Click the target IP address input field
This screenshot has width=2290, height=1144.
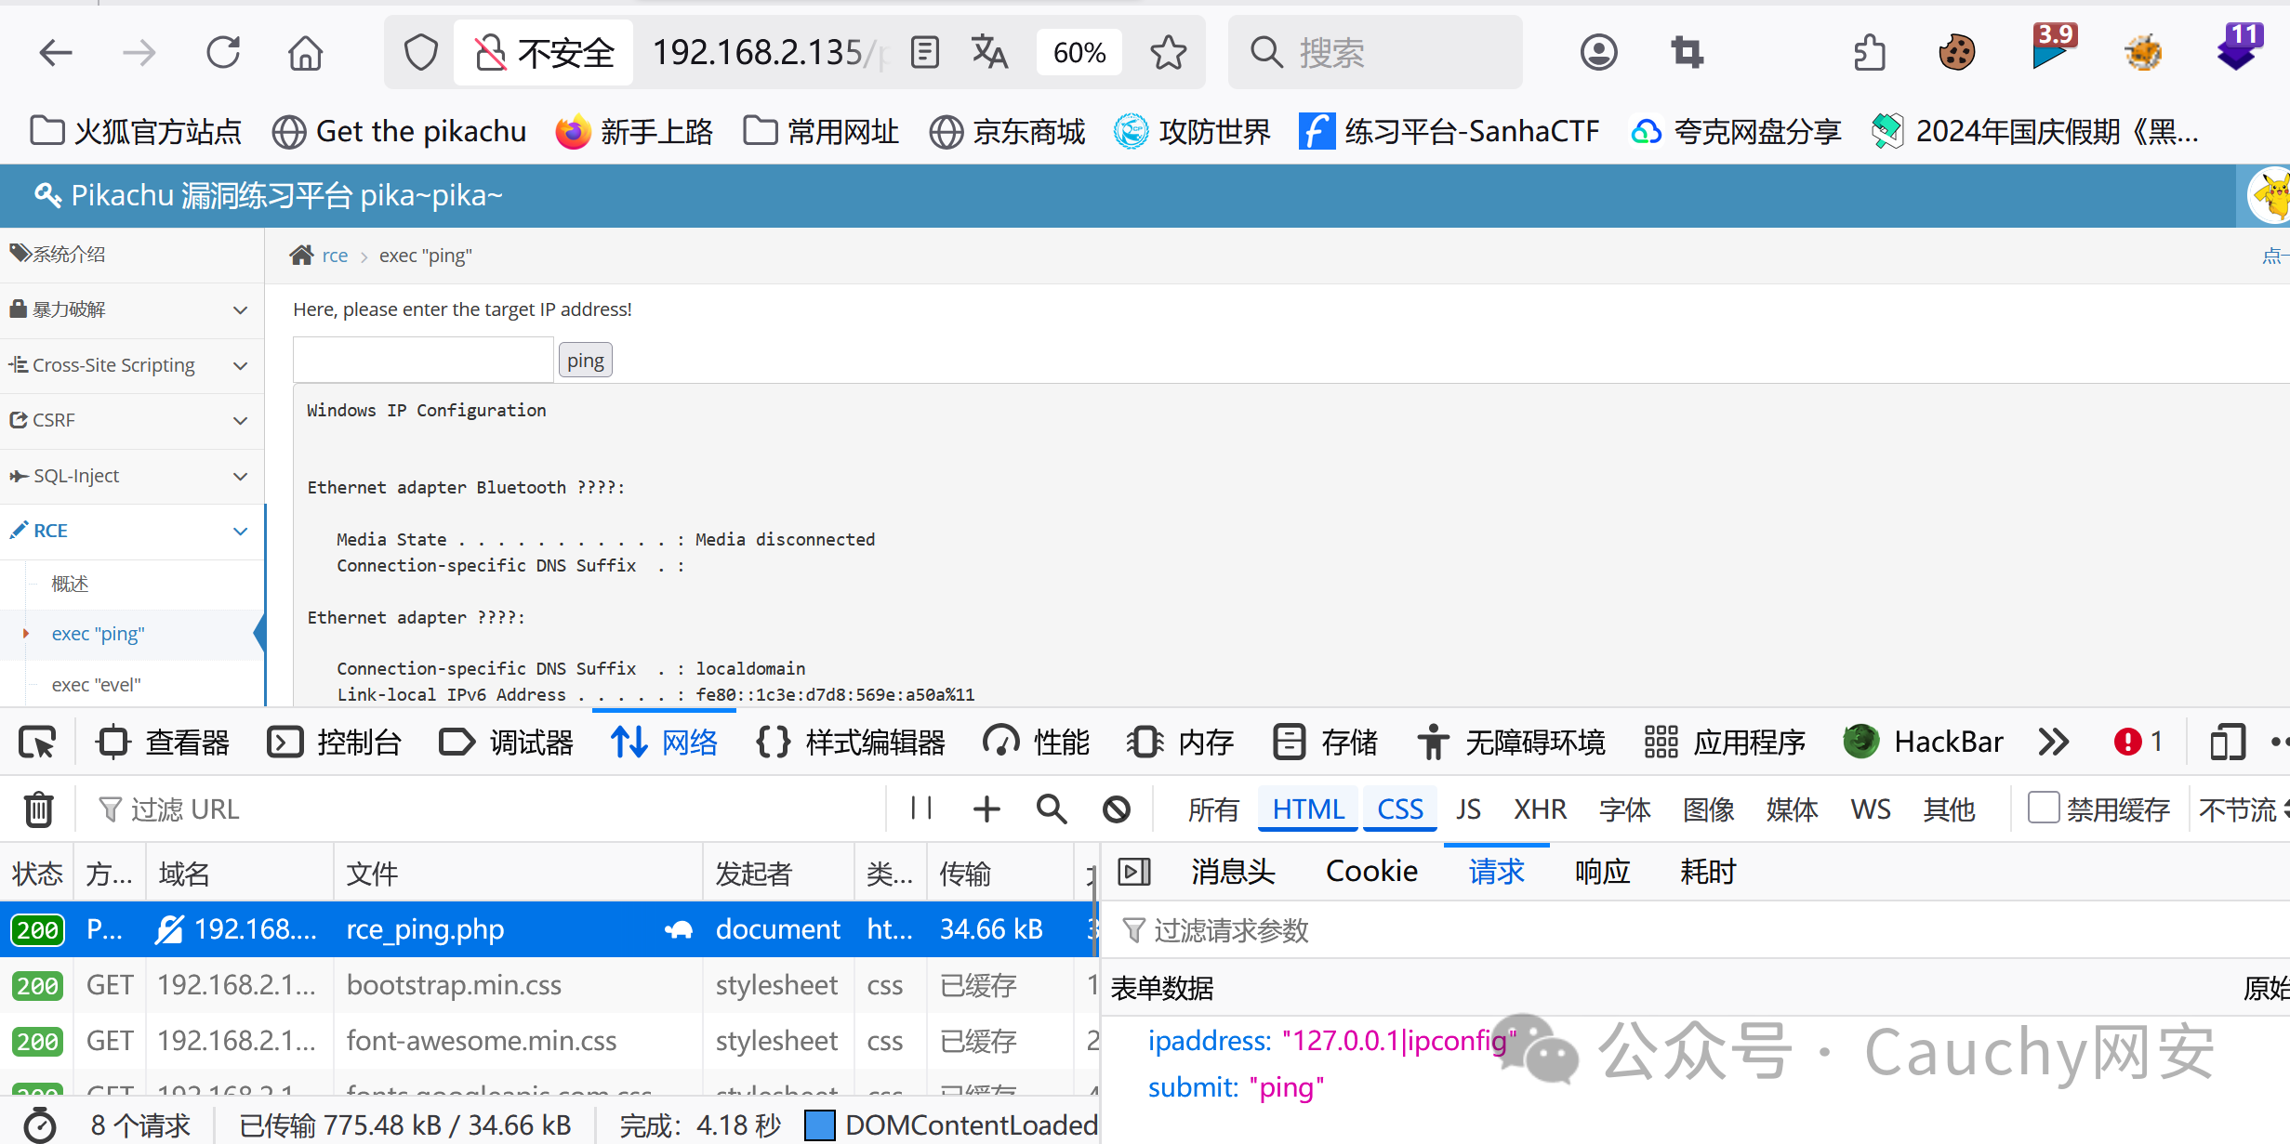[x=423, y=360]
